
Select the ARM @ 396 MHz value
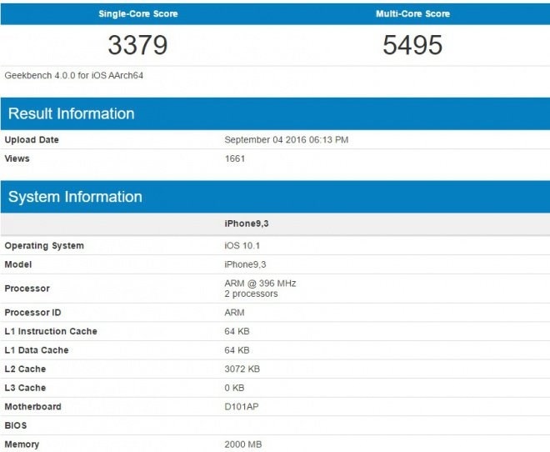(x=260, y=284)
